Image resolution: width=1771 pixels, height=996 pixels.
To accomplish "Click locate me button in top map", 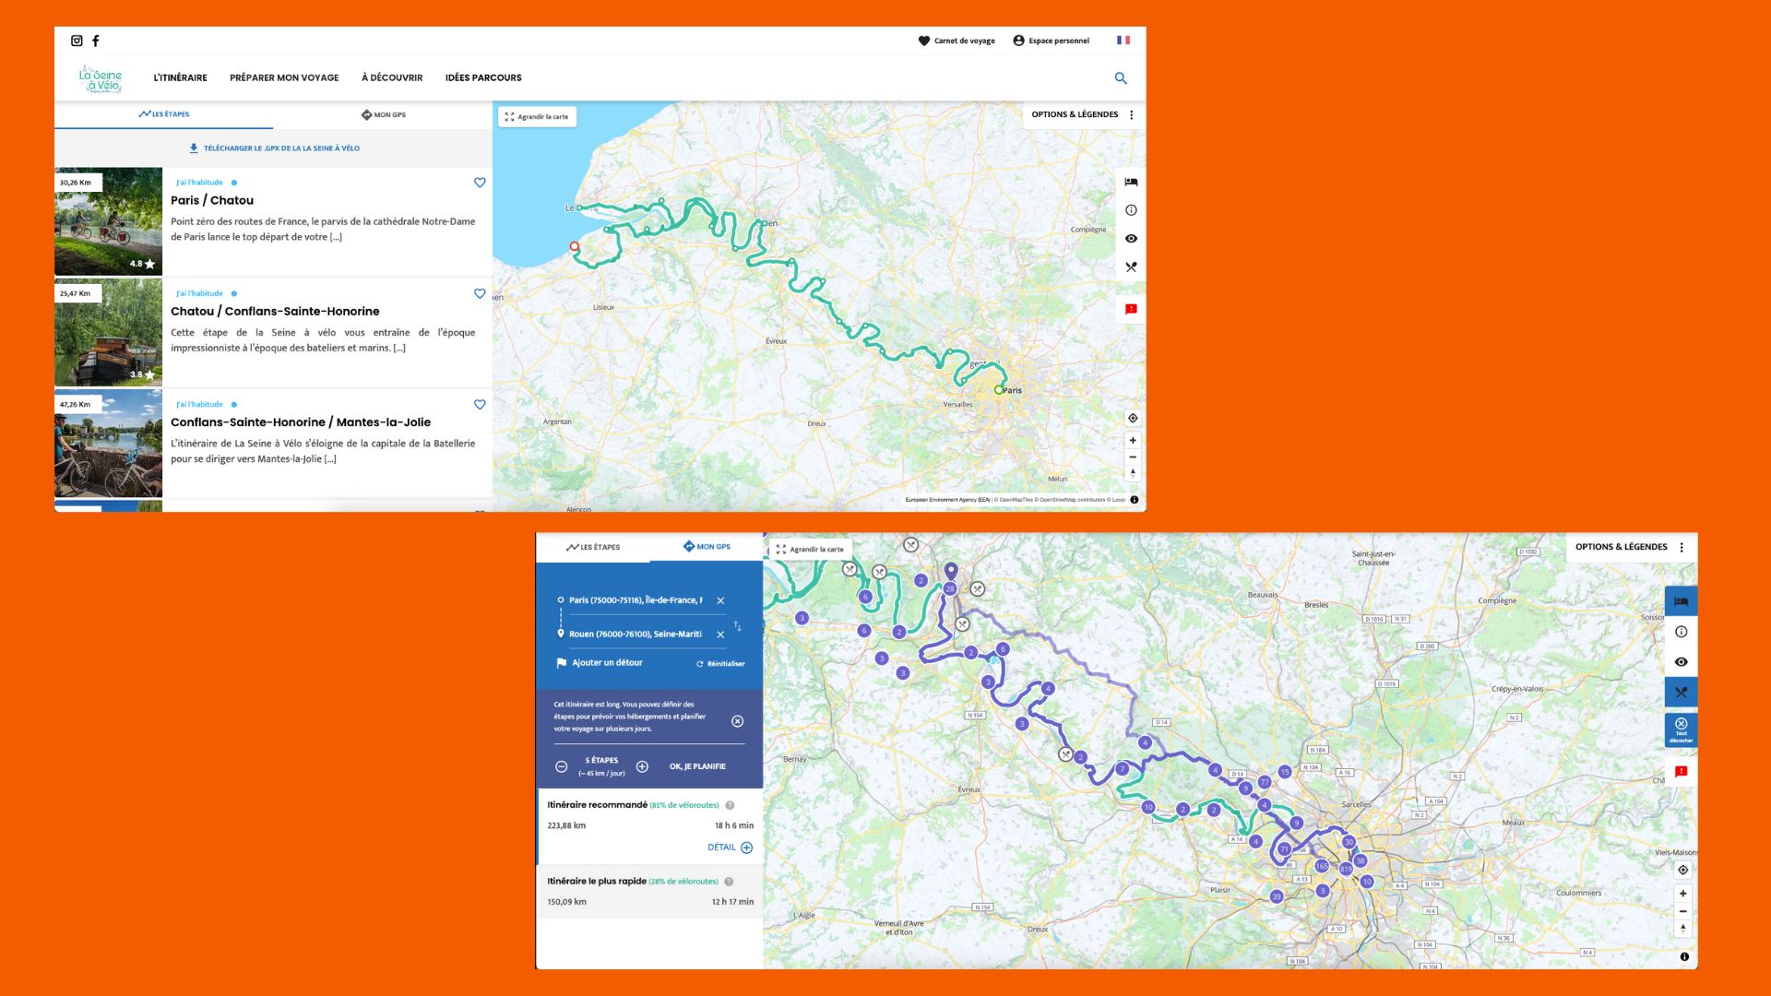I will 1133,418.
